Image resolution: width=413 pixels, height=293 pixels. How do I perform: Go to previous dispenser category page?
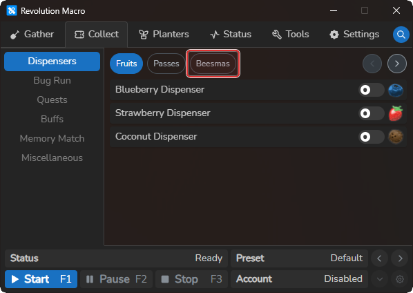(372, 64)
